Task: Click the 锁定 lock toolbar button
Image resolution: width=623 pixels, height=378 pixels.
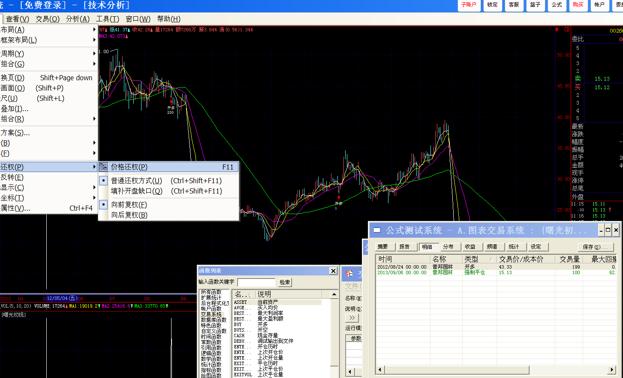Action: pos(492,5)
